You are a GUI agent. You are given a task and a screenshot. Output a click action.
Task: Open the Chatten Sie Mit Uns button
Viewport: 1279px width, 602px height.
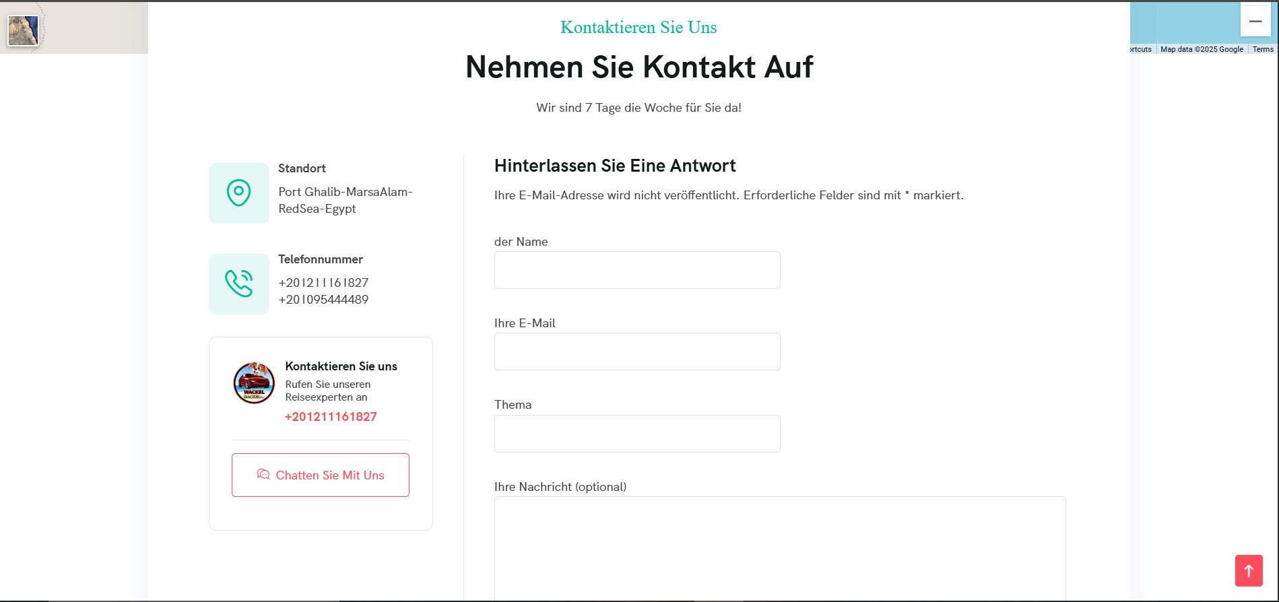pos(321,475)
